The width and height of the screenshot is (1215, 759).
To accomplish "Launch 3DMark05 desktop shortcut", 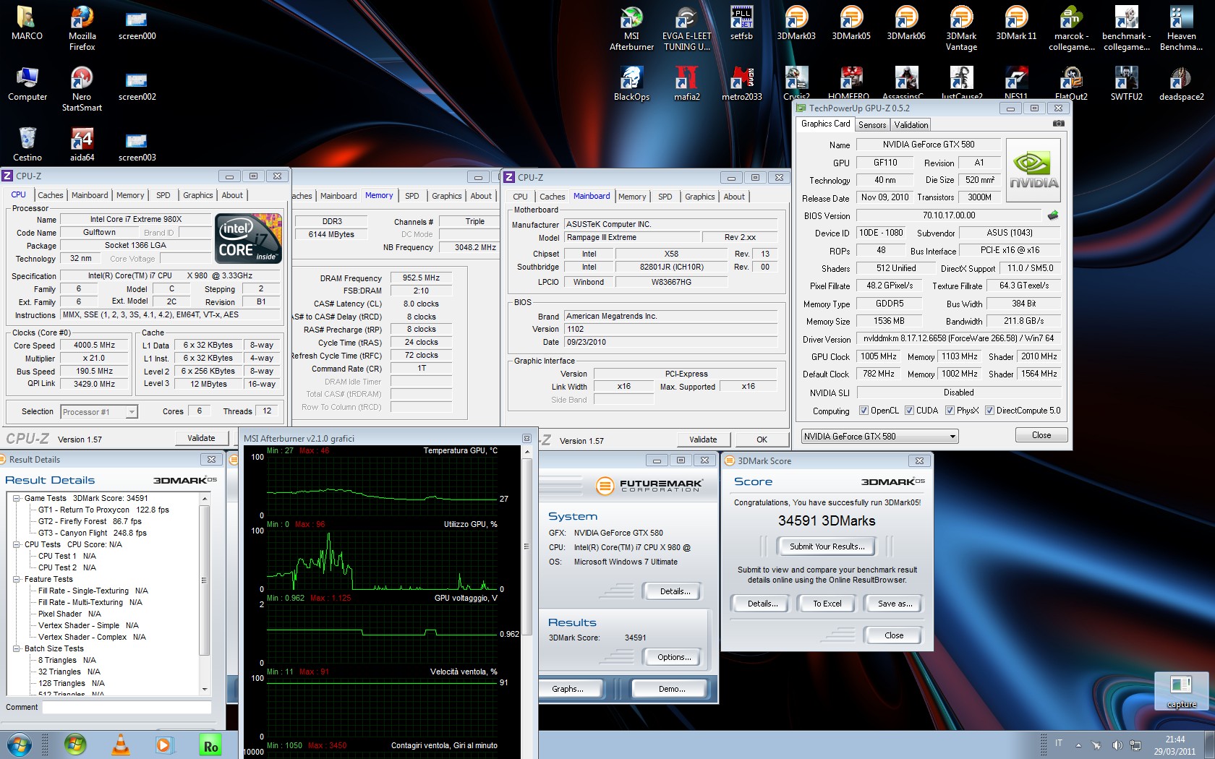I will tap(851, 22).
